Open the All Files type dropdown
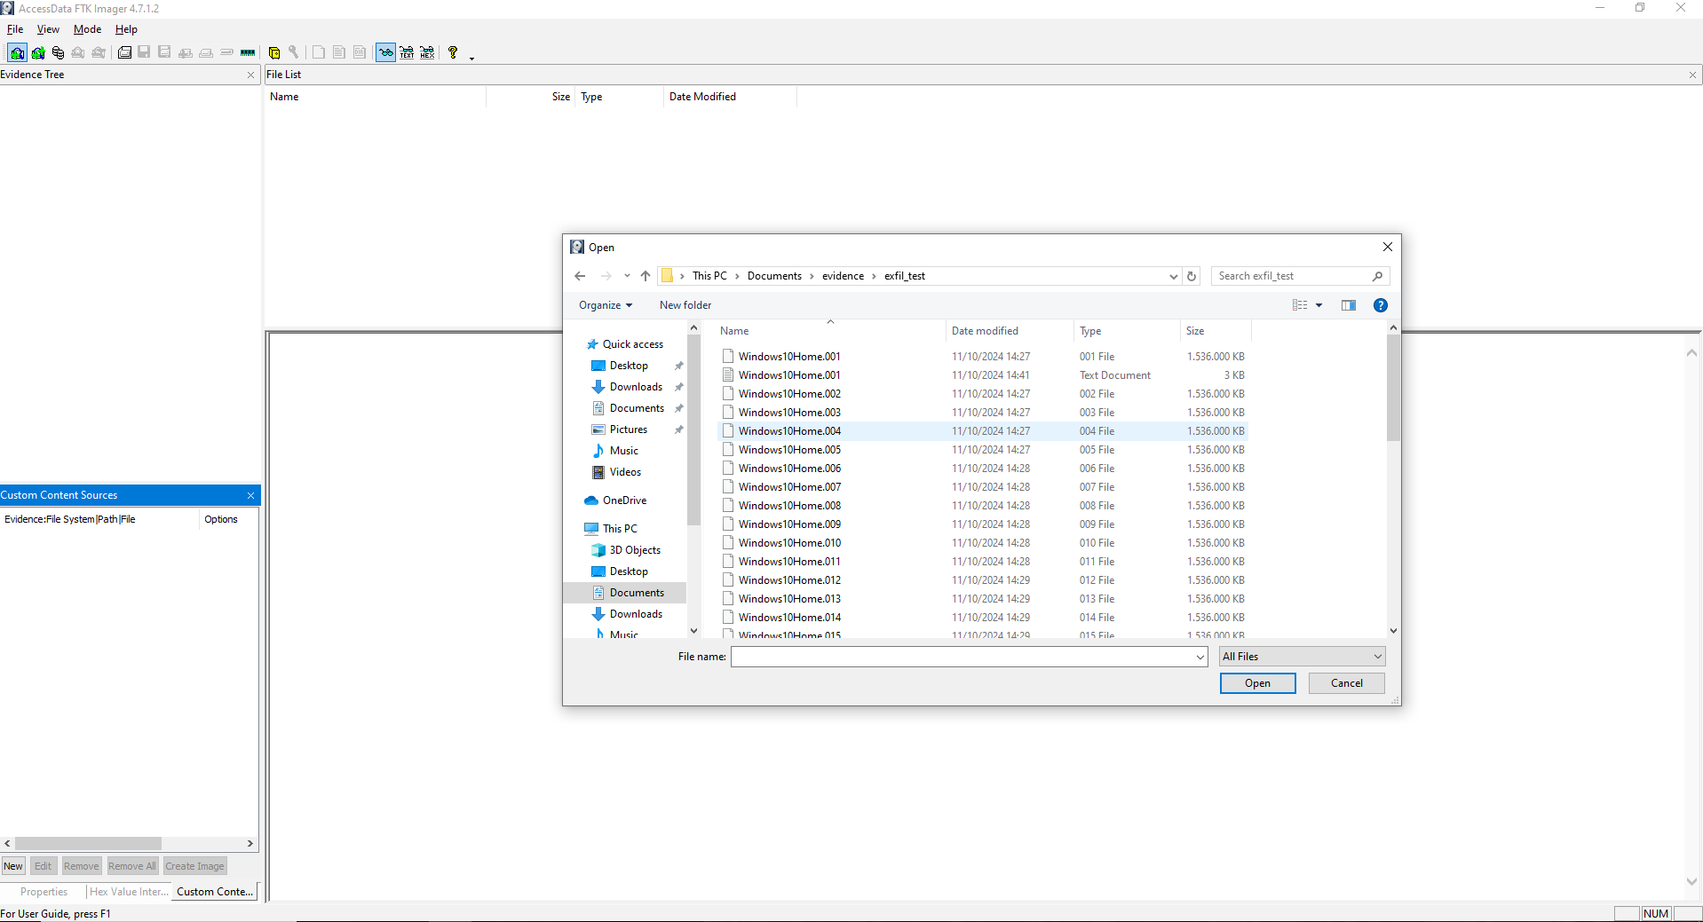Viewport: 1703px width, 922px height. tap(1302, 657)
